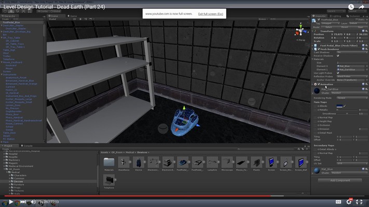Click Exit full screen (Esc) link
This screenshot has height=207, width=369.
(210, 14)
